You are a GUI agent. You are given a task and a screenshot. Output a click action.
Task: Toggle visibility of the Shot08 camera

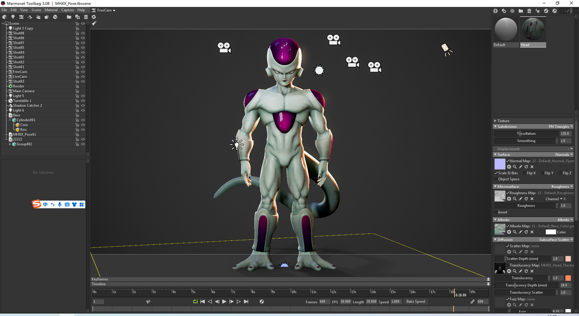coord(83,33)
